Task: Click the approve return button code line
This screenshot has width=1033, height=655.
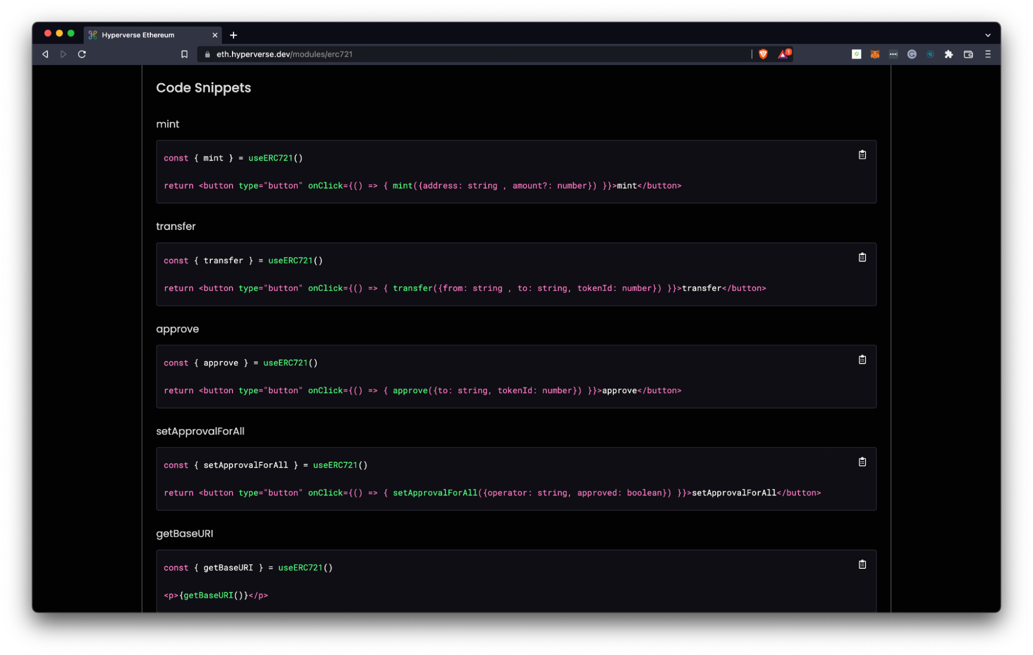Action: click(423, 391)
